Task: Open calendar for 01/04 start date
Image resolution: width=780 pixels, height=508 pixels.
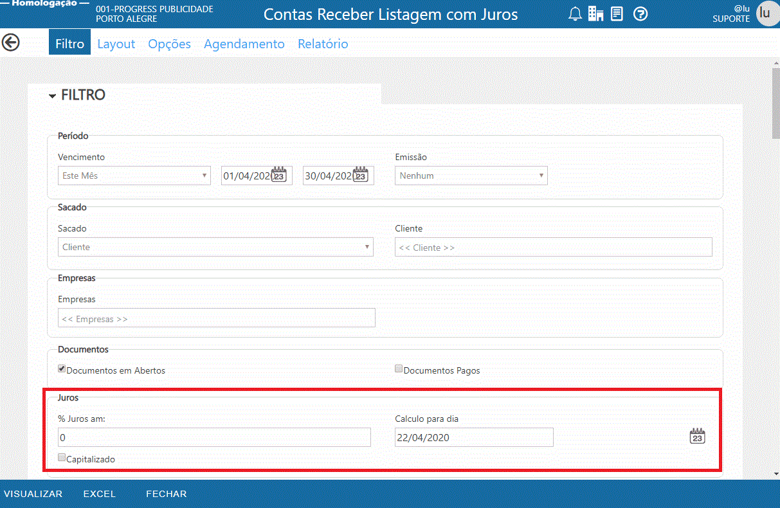Action: 278,175
